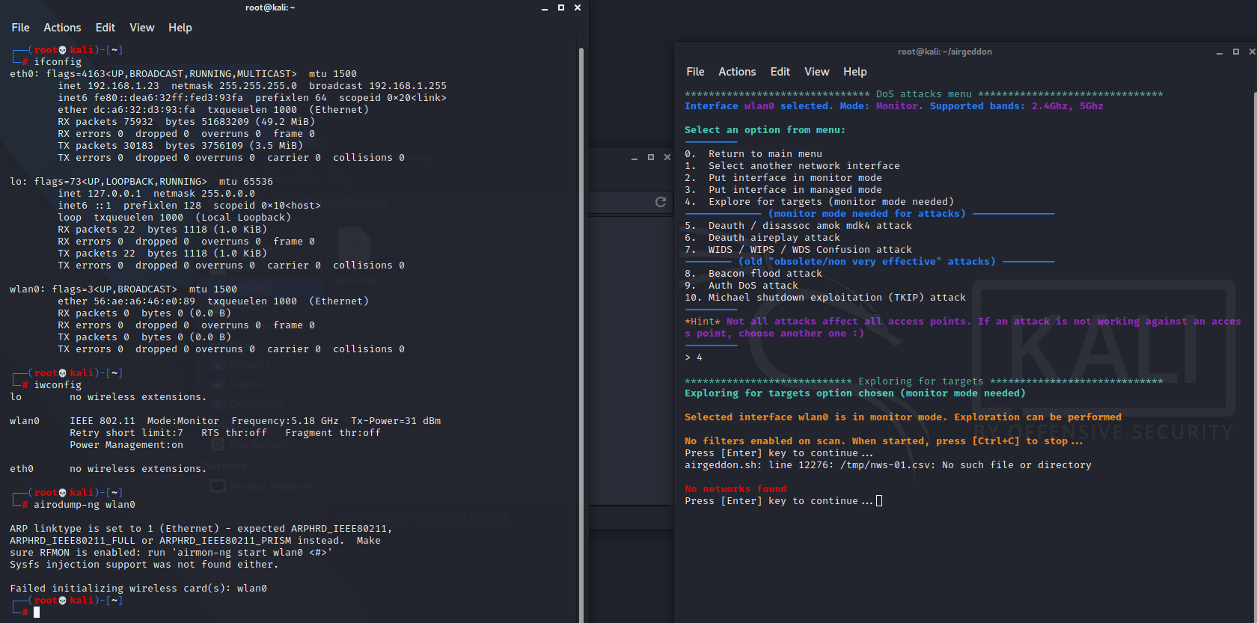Open View menu in root@kali:~ terminal
Image resolution: width=1257 pixels, height=623 pixels.
click(x=142, y=28)
